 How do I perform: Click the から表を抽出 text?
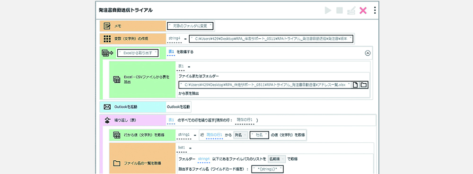coord(189,94)
